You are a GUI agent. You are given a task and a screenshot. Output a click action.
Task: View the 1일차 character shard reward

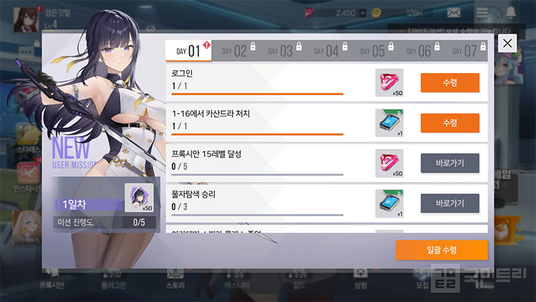point(139,197)
